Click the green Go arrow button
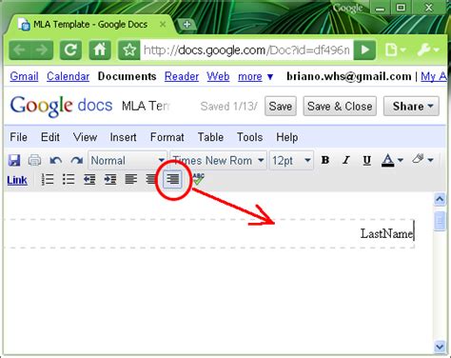Screen dimensions: 451x358 [364, 50]
